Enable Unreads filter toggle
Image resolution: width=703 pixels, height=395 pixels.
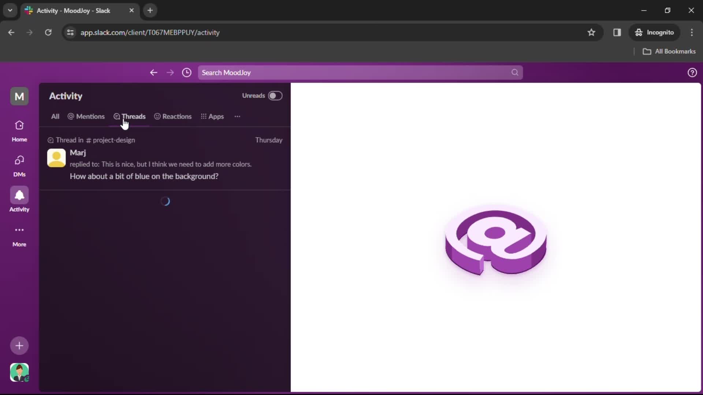(x=275, y=95)
